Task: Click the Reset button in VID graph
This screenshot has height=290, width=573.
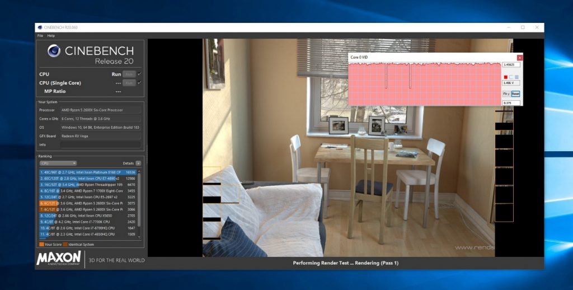Action: (515, 93)
